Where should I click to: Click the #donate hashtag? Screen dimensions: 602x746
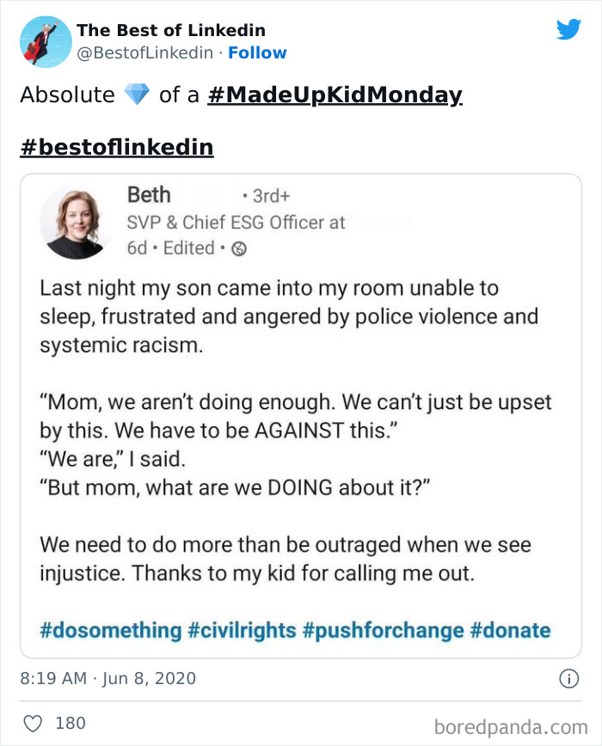(x=510, y=630)
